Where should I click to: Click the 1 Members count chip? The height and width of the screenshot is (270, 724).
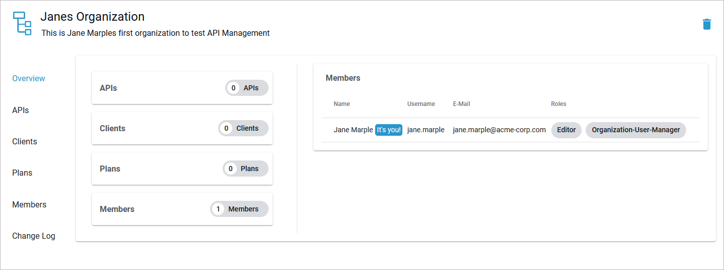239,209
